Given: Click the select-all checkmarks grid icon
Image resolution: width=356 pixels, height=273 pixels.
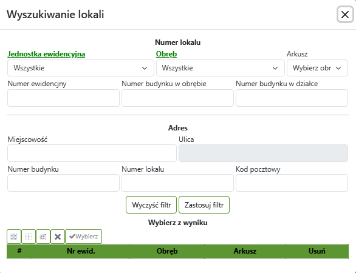Looking at the screenshot, I should 14,237.
